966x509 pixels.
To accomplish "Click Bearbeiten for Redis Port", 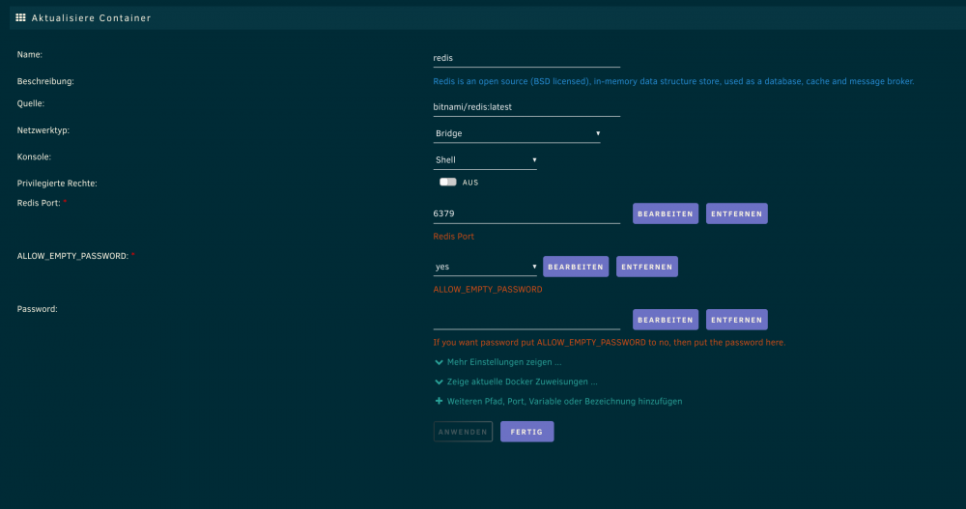I will [666, 213].
